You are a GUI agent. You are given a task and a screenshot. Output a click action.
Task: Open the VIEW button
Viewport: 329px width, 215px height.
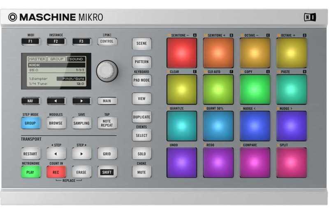(x=141, y=99)
